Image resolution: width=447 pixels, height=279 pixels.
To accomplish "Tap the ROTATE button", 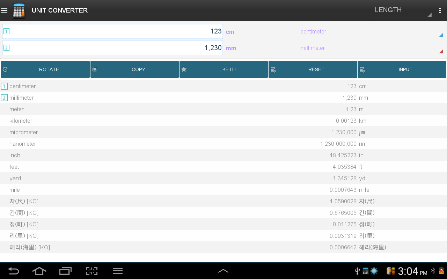I will point(45,69).
